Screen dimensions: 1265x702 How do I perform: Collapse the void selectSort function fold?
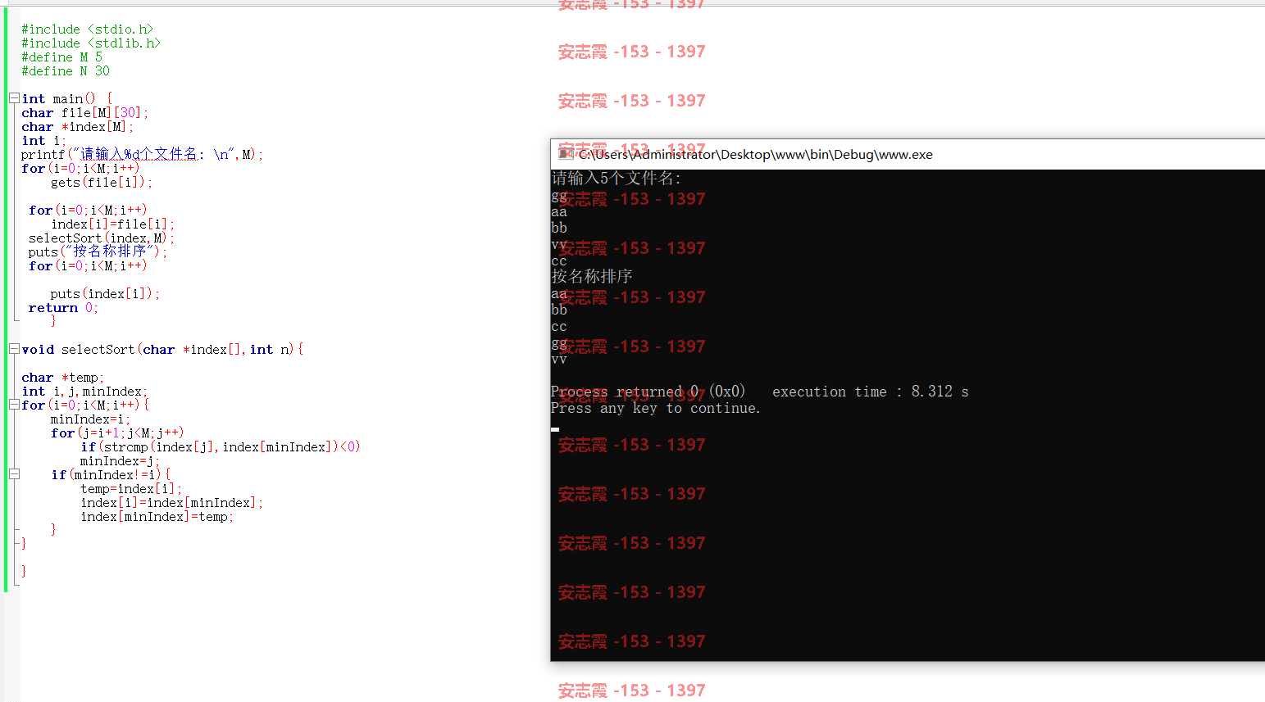14,349
